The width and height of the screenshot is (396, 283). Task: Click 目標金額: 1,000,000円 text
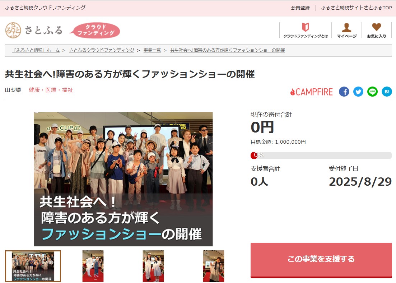click(278, 142)
